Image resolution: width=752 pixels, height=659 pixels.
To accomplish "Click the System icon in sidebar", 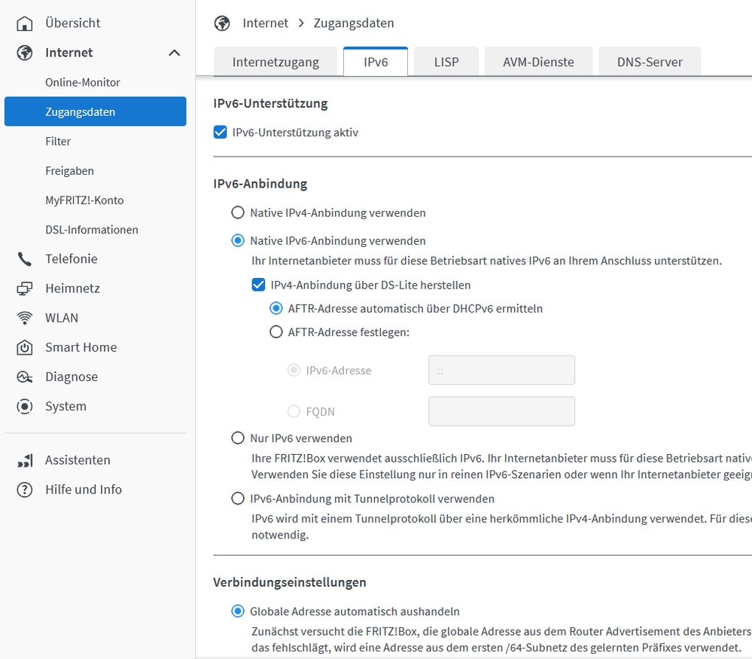I will click(25, 406).
